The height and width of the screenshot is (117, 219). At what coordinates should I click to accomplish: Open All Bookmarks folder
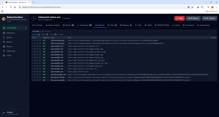(212, 11)
